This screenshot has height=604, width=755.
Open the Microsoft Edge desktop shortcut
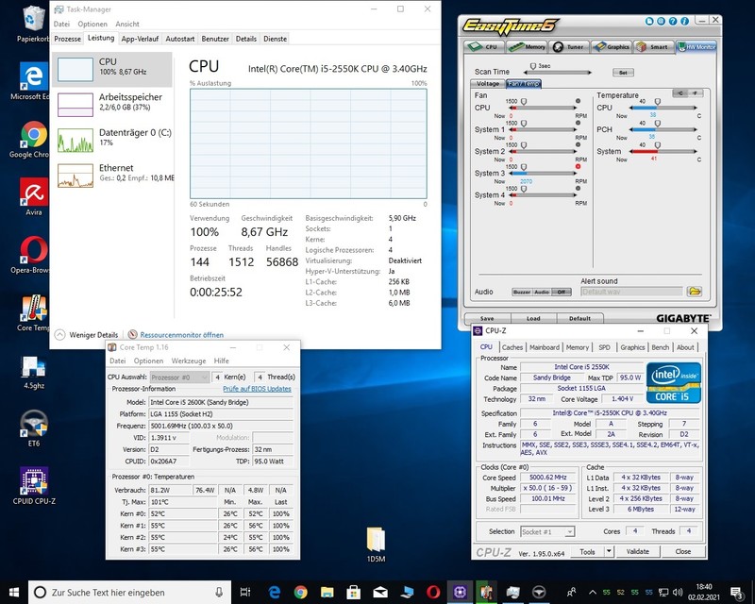click(33, 81)
